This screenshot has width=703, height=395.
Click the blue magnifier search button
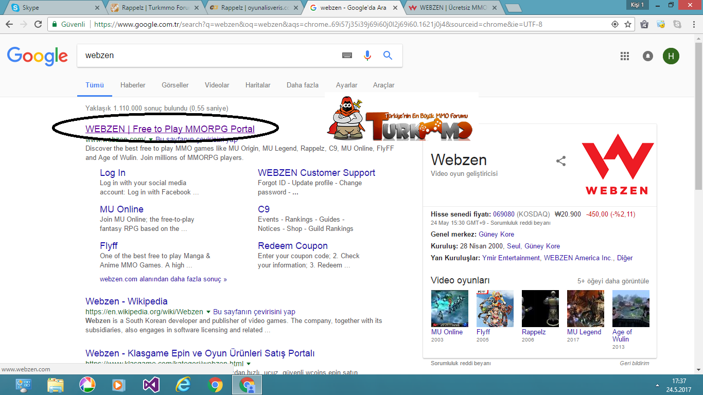point(388,56)
